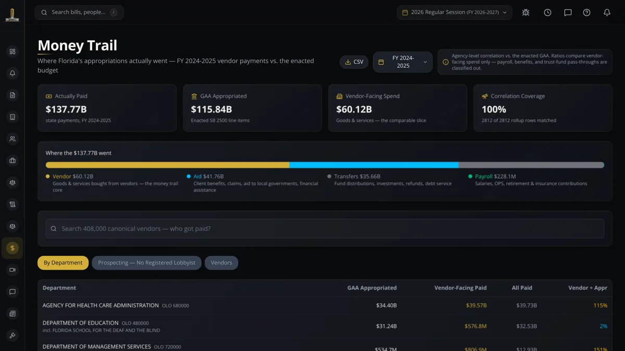Focus the Search bills, people field
This screenshot has width=625, height=351.
click(79, 12)
